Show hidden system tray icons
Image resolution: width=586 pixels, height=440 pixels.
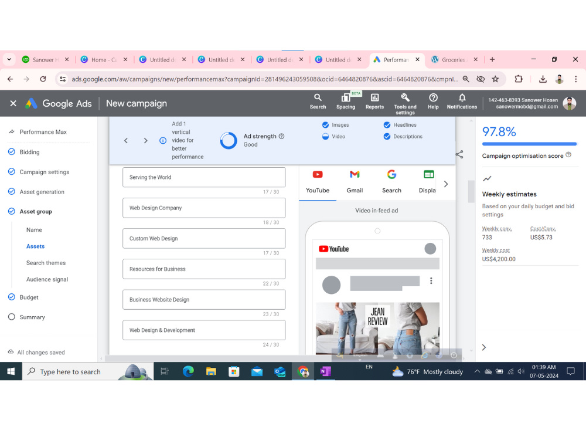[x=477, y=371]
